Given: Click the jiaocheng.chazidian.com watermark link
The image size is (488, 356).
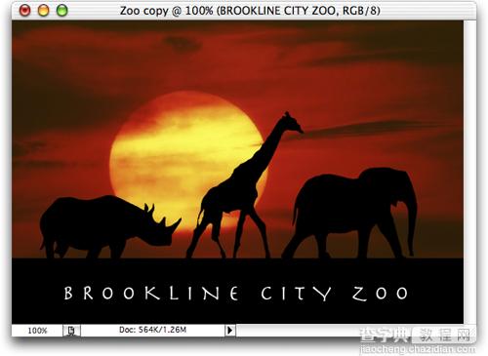Looking at the screenshot, I should 418,350.
